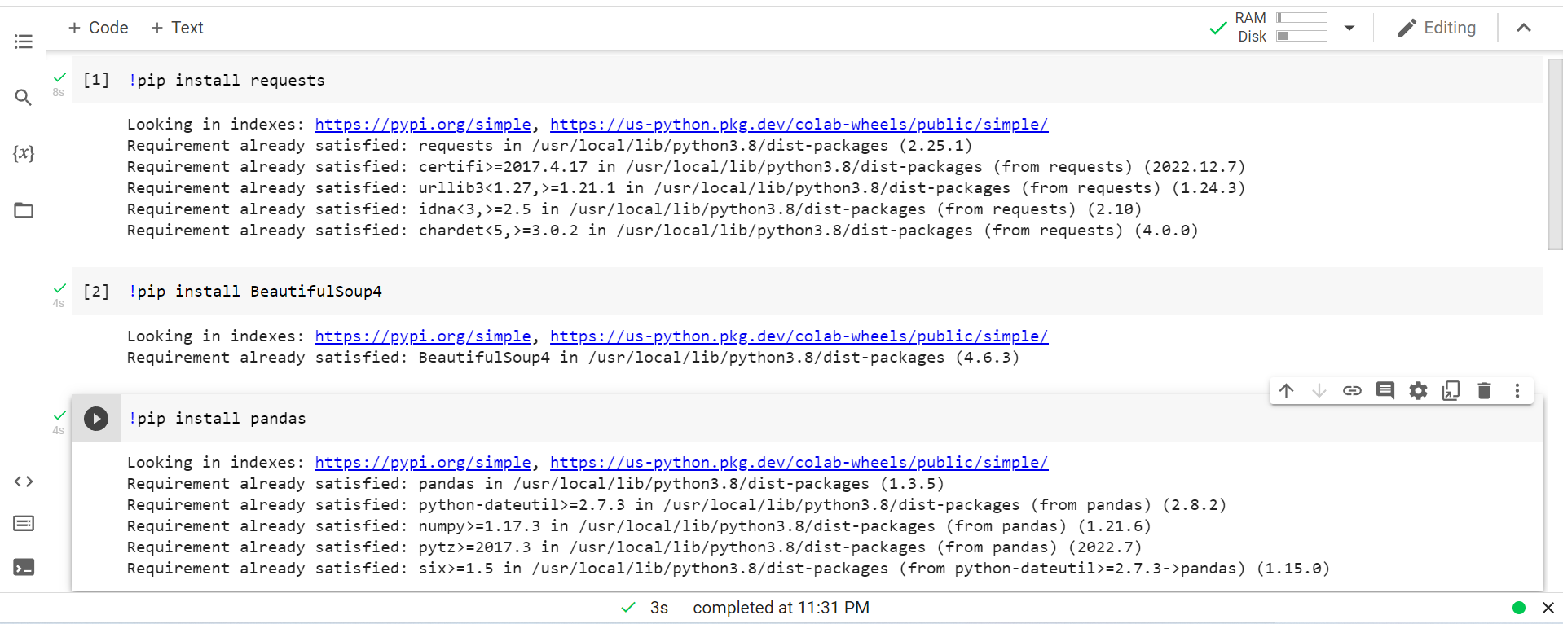Open the pypi.org simple index link
Image resolution: width=1563 pixels, height=624 pixels.
[422, 124]
